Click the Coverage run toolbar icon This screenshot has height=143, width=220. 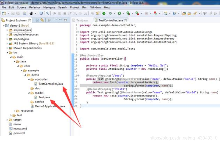128,13
